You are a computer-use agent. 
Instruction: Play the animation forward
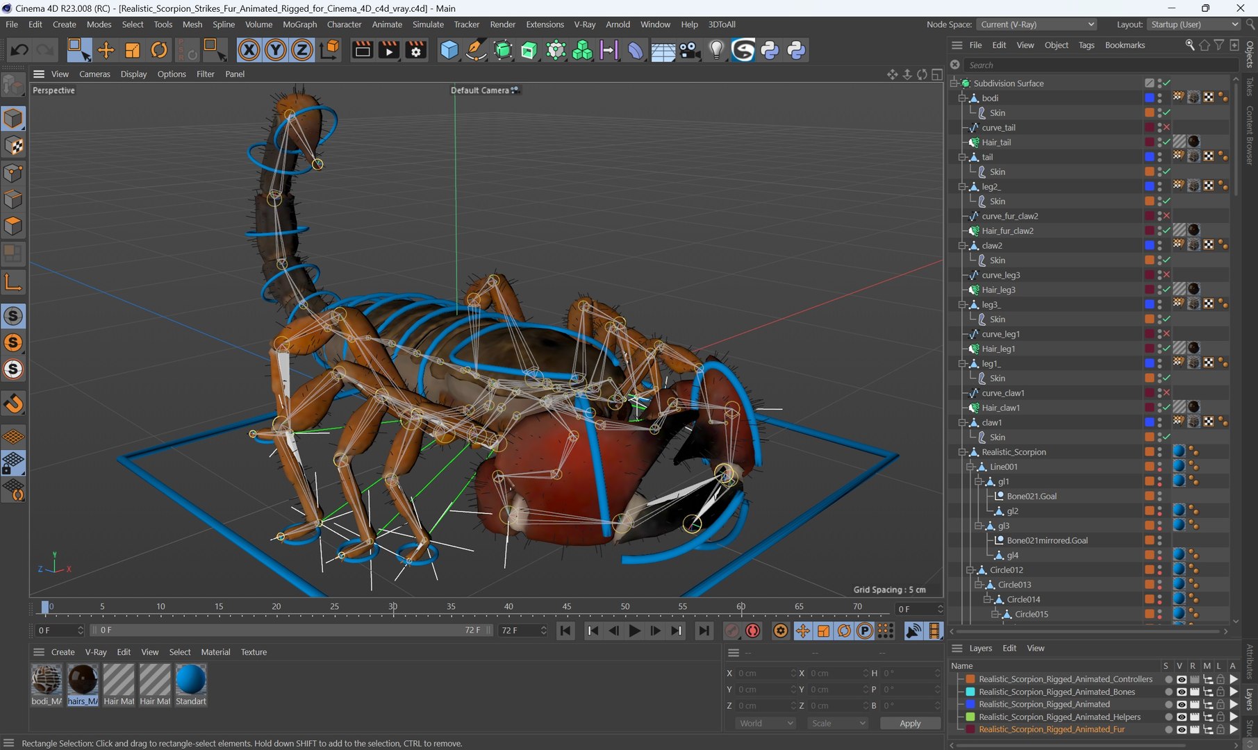point(634,631)
